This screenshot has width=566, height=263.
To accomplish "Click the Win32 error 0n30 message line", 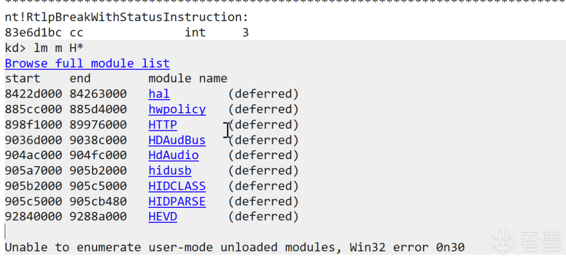I will (x=234, y=247).
